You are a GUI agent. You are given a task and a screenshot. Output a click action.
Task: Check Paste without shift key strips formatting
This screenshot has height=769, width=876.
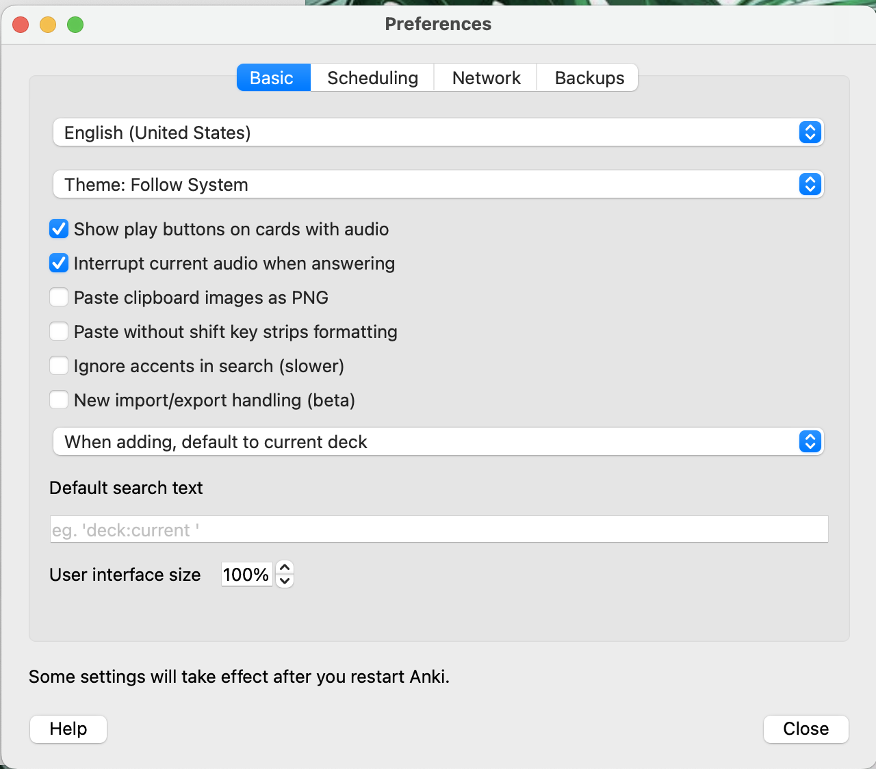click(x=60, y=332)
